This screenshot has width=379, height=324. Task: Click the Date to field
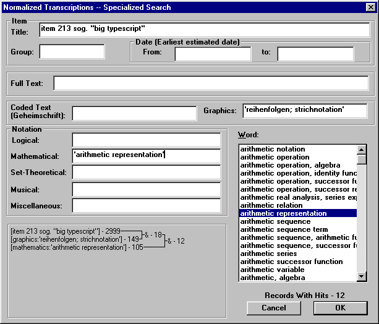pyautogui.click(x=315, y=53)
